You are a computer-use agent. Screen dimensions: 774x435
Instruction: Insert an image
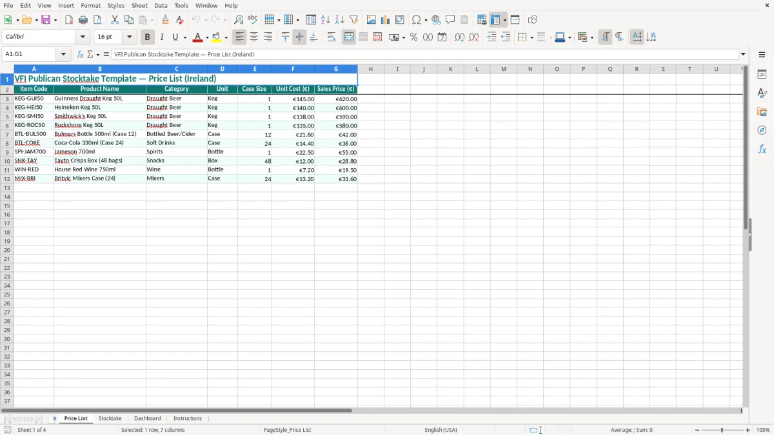click(x=372, y=20)
